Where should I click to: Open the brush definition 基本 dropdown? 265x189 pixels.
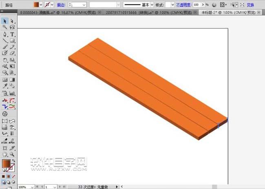pos(152,5)
